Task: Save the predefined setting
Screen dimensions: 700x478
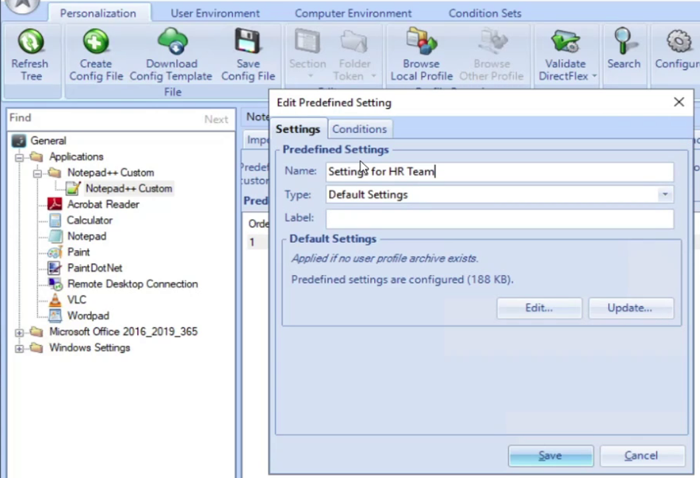Action: point(550,455)
